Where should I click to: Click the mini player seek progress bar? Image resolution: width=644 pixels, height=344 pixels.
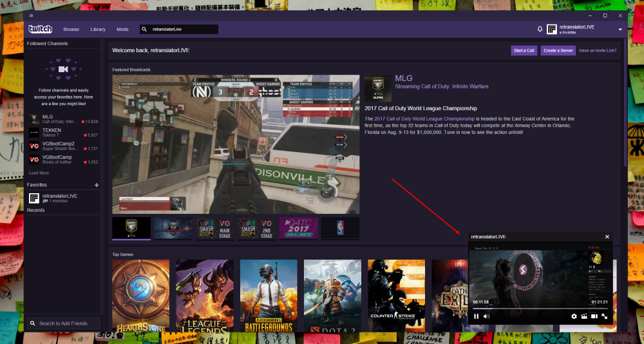click(541, 308)
